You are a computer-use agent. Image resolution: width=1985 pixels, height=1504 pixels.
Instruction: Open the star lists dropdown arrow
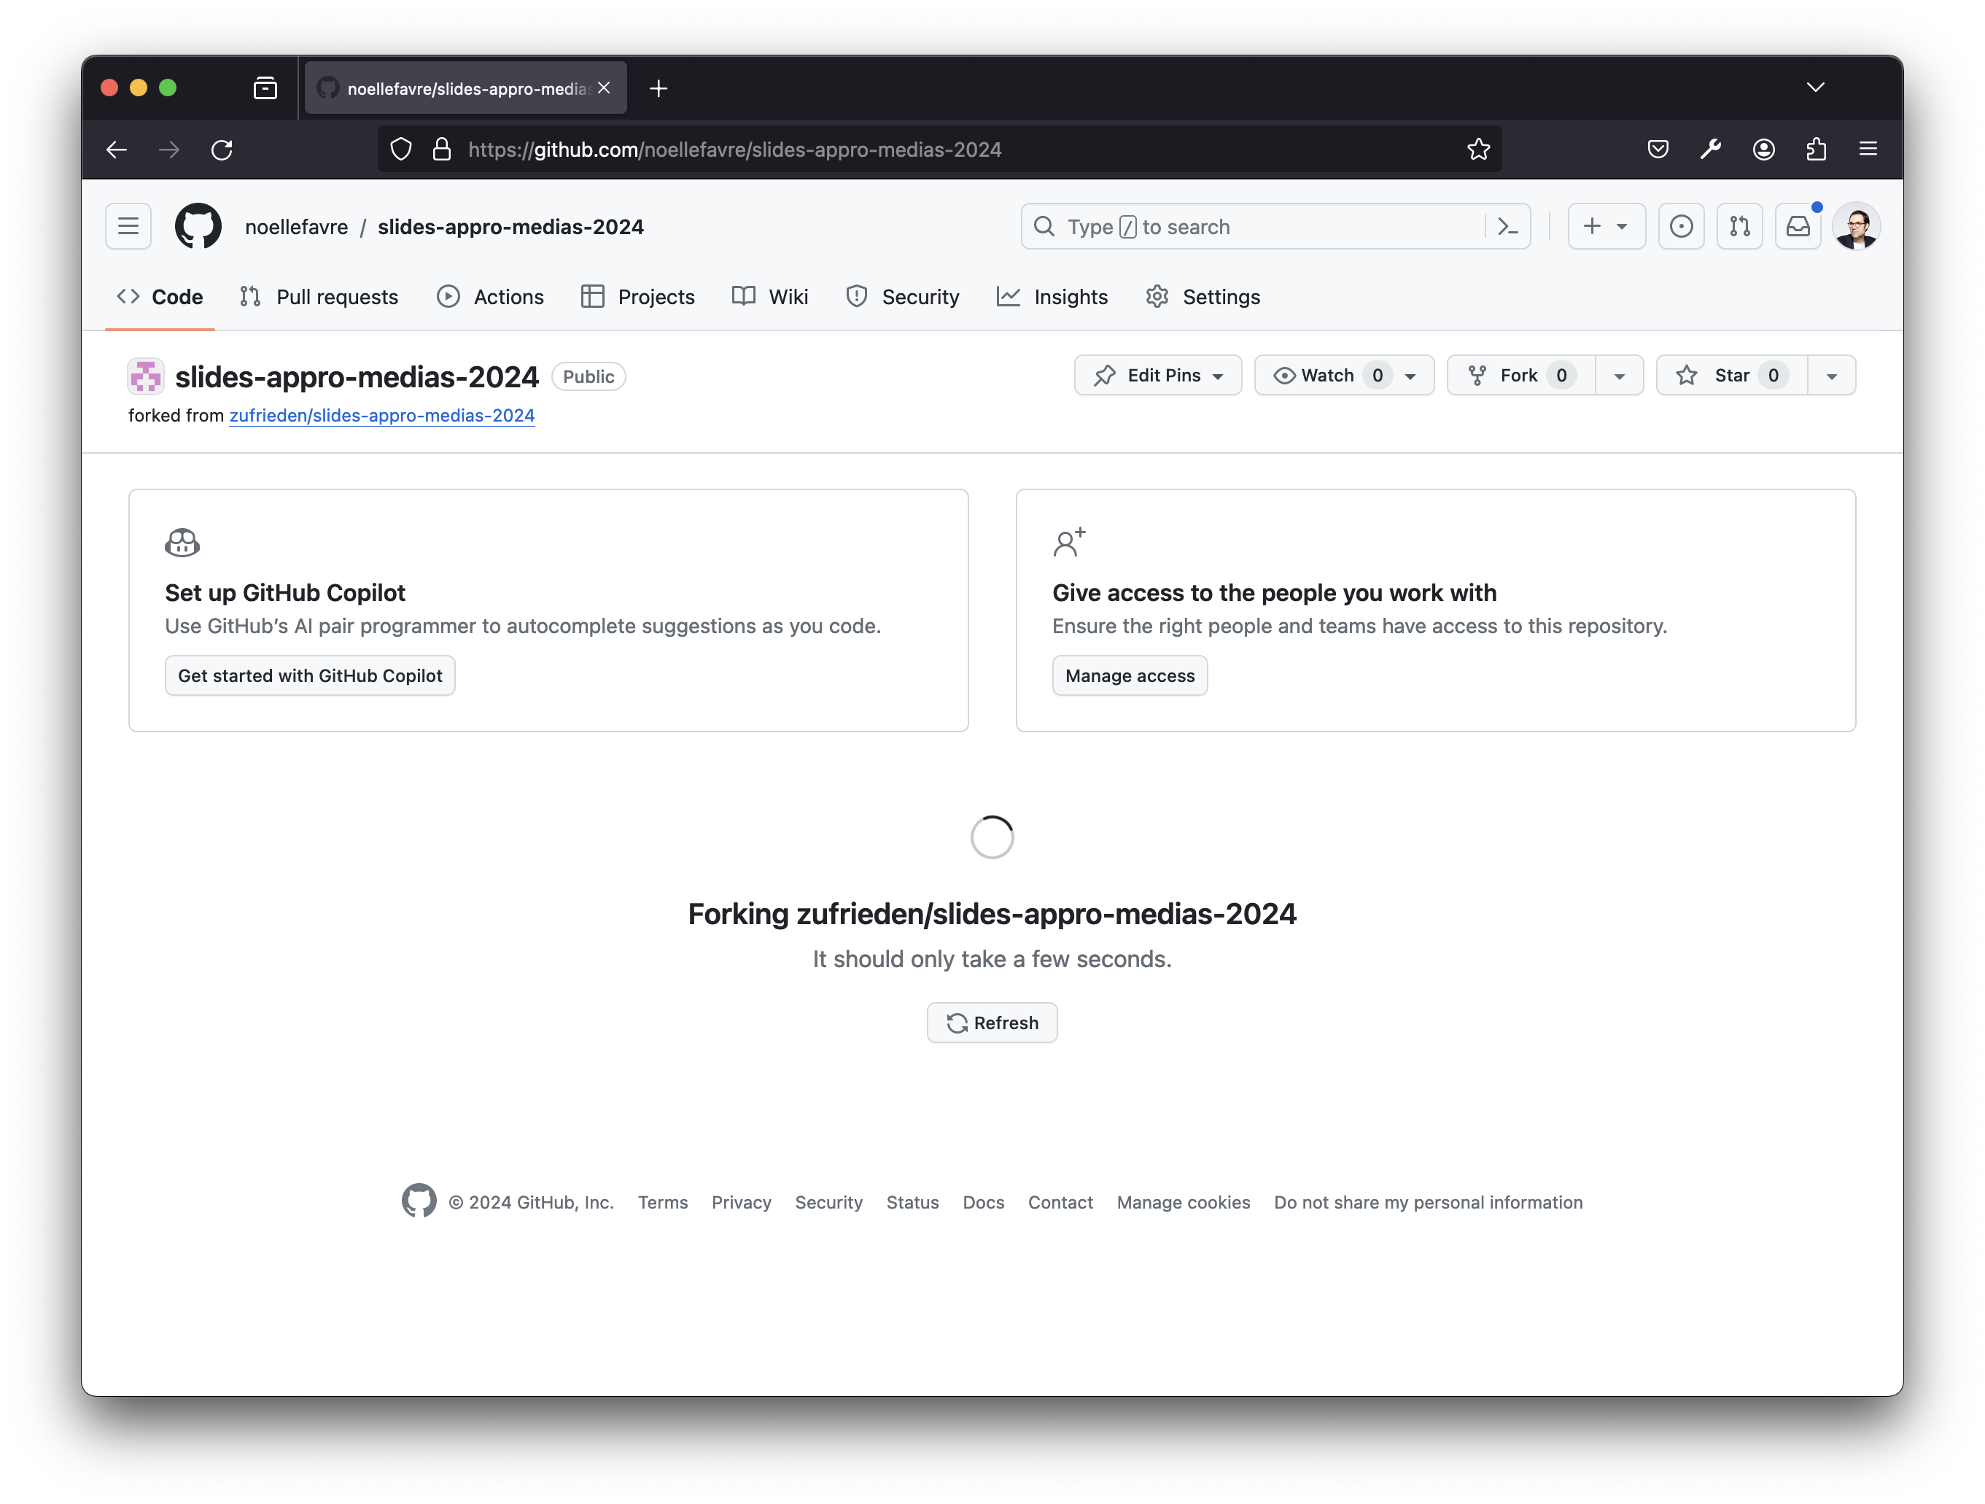[1832, 376]
